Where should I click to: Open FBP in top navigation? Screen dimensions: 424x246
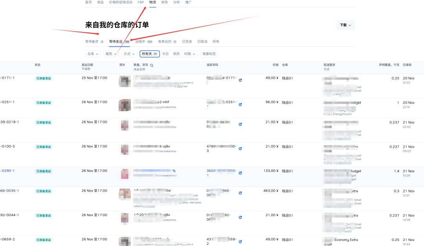pos(141,2)
